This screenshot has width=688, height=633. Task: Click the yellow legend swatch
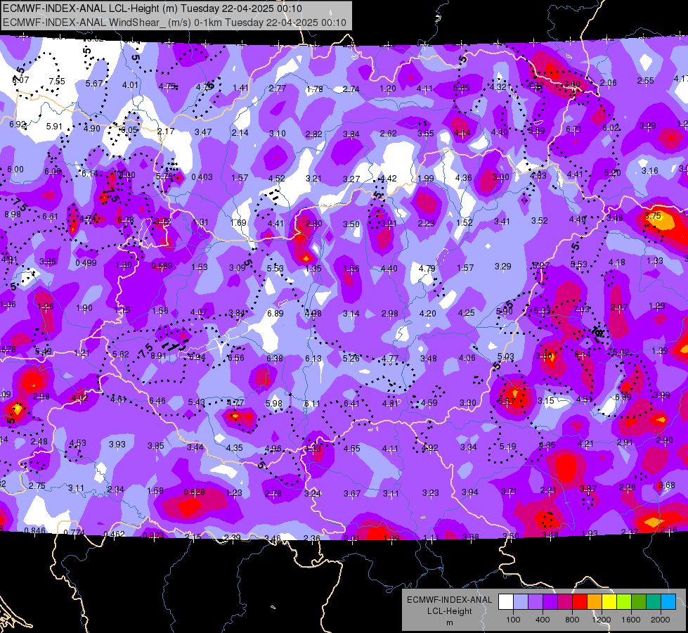[609, 602]
